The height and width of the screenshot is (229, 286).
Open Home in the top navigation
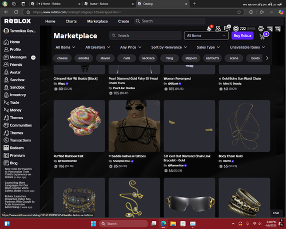coord(50,21)
